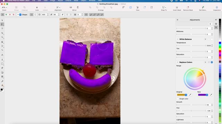
Task: Open the Effects menu
Action: coord(68,1)
